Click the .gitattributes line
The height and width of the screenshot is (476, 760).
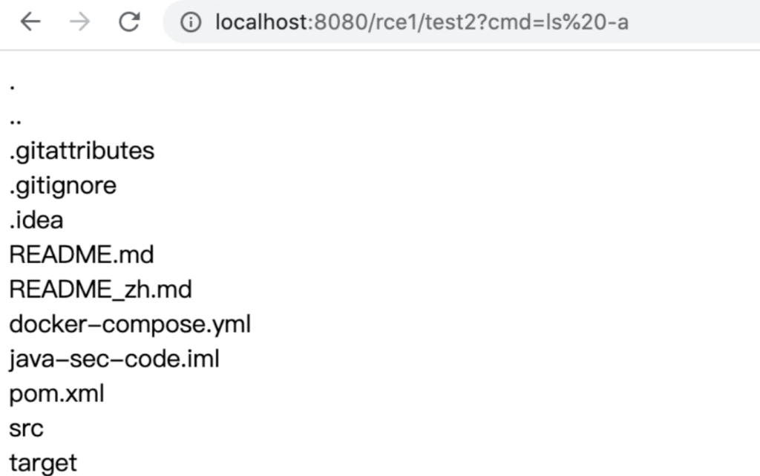click(x=82, y=151)
